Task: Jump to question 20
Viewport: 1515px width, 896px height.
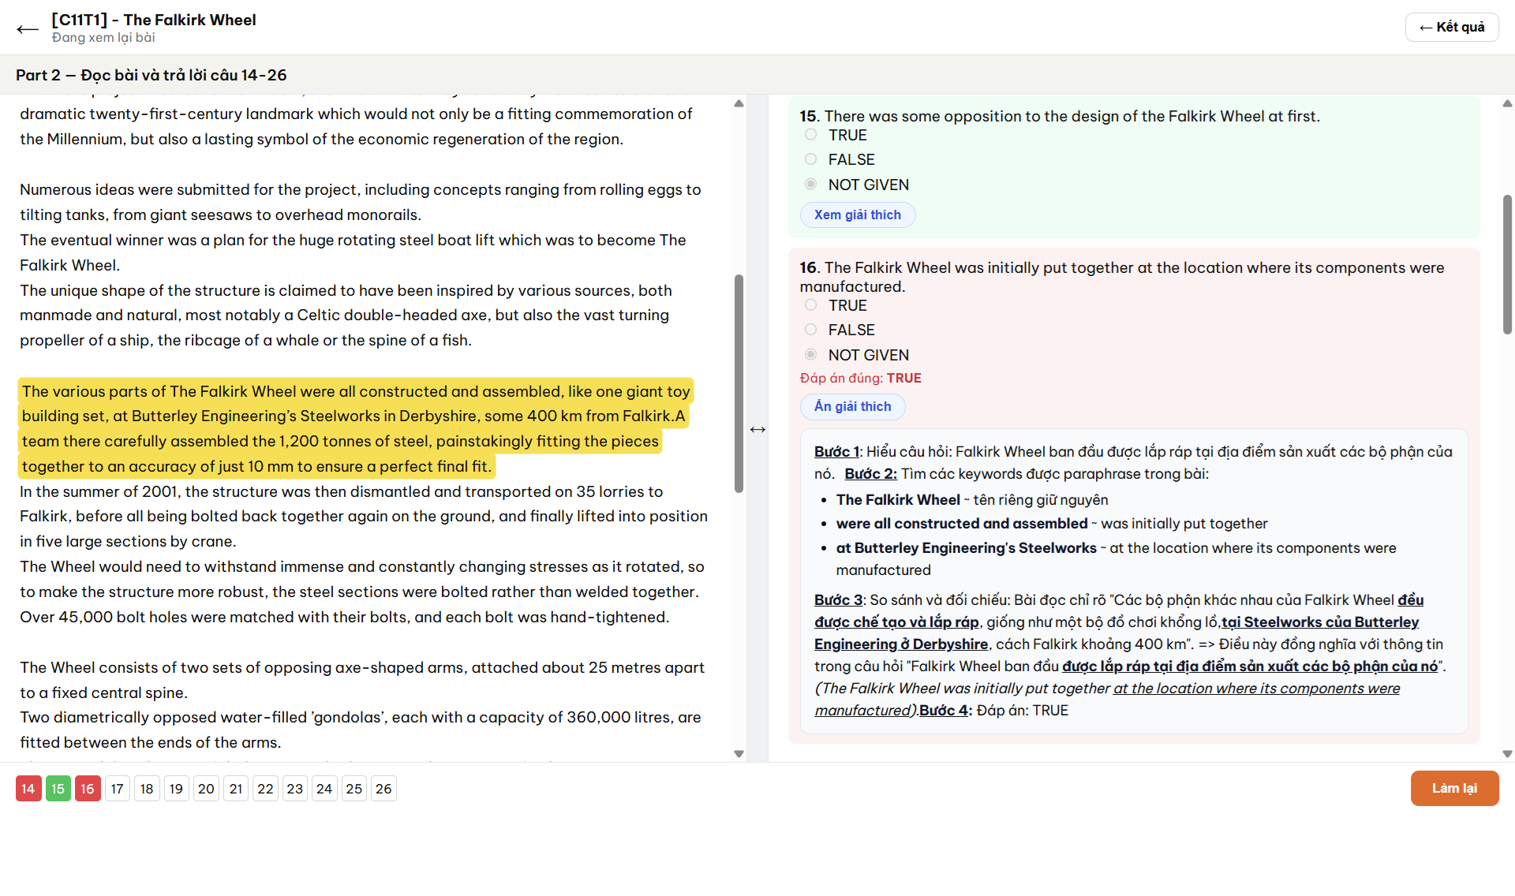Action: tap(206, 789)
